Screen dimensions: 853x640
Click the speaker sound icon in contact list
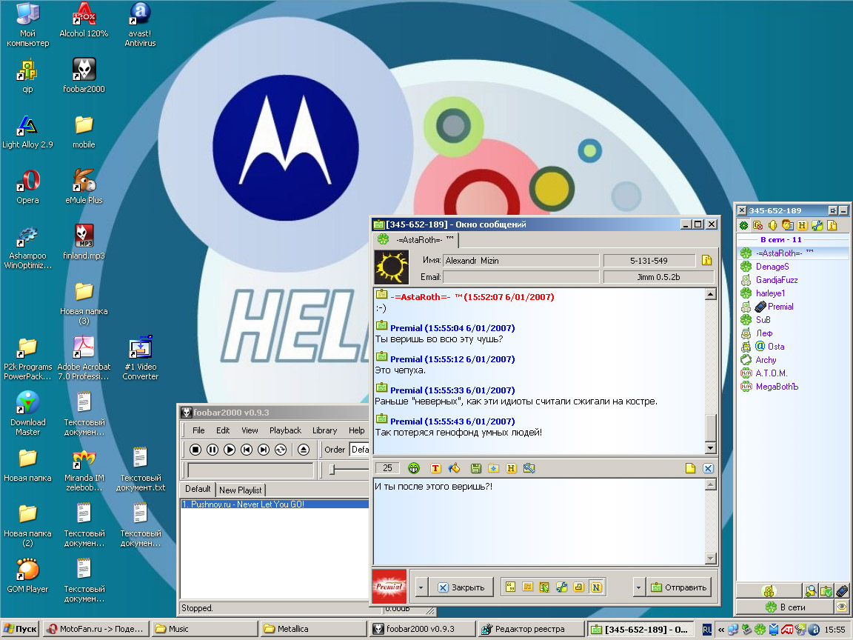click(772, 224)
